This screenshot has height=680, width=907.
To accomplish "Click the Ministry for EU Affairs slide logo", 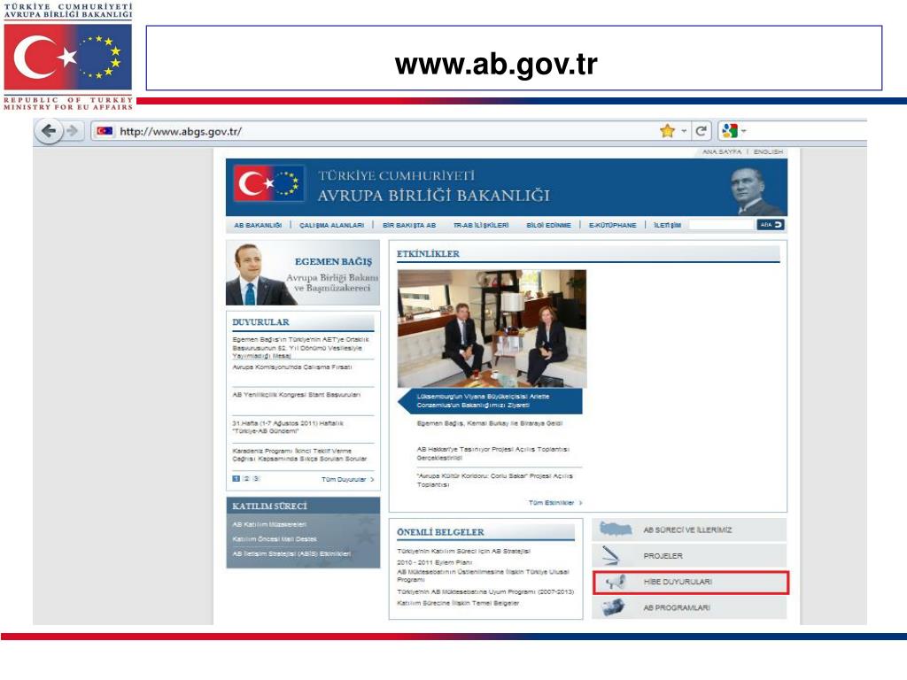I will (67, 56).
